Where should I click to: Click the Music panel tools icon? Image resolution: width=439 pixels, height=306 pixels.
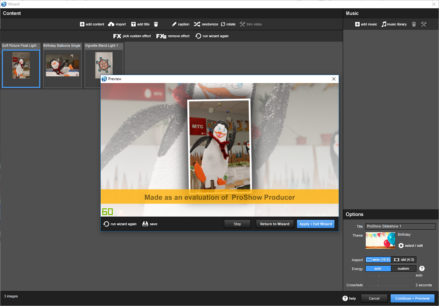[424, 24]
